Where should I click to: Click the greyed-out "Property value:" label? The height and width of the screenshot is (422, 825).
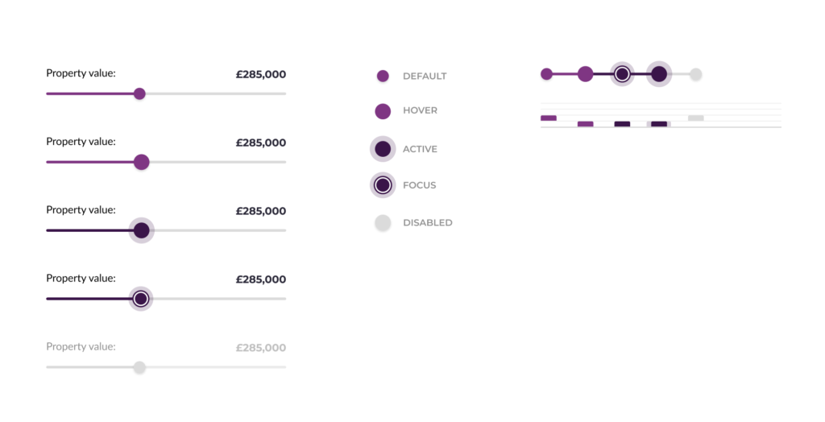[x=81, y=346]
